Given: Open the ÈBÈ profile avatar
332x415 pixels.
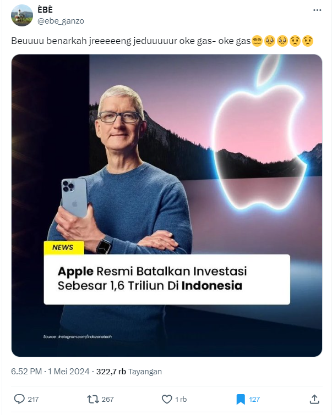Looking at the screenshot, I should tap(22, 15).
